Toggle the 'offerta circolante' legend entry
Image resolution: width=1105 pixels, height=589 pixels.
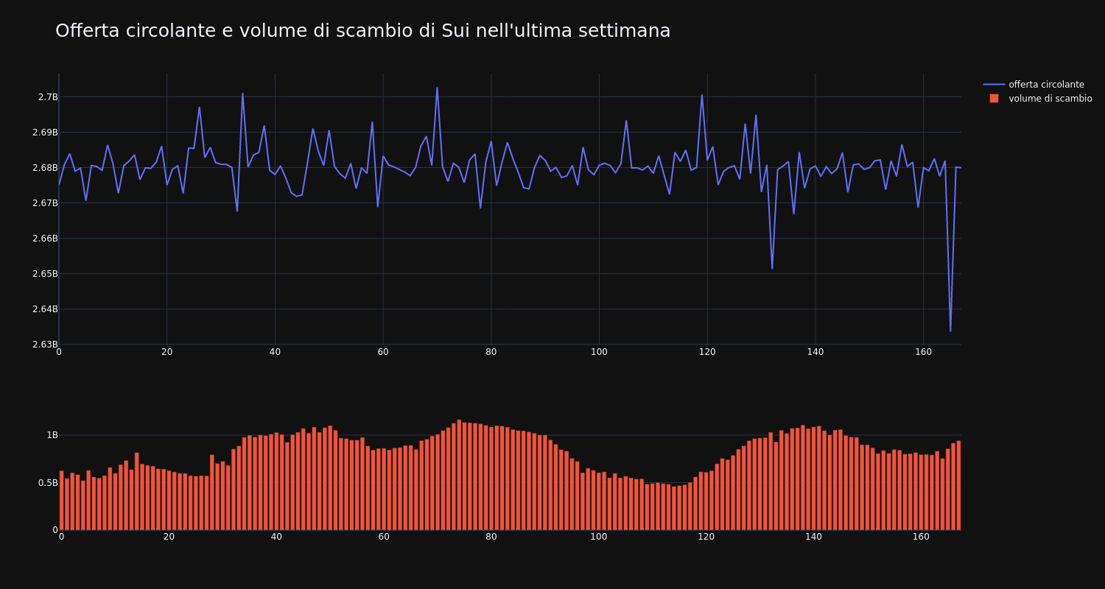[1037, 85]
